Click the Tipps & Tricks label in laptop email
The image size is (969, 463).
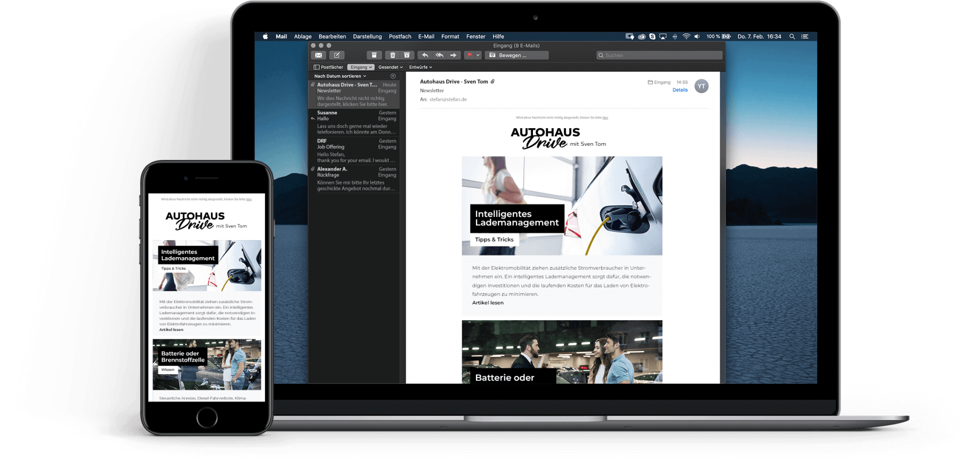click(x=494, y=240)
